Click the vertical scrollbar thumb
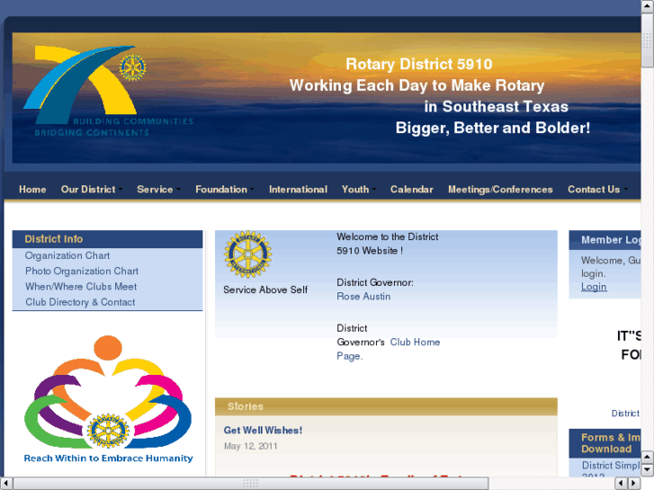This screenshot has height=490, width=654. (648, 40)
